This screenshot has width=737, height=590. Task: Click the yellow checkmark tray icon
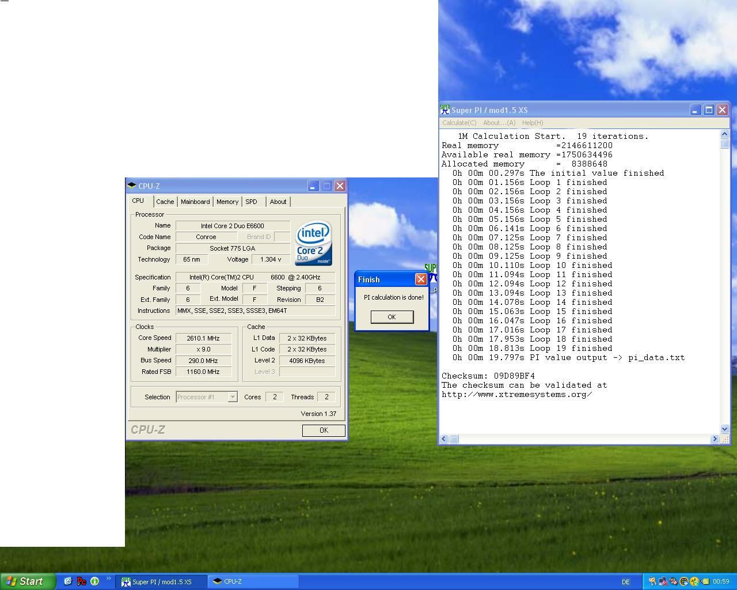click(x=694, y=581)
